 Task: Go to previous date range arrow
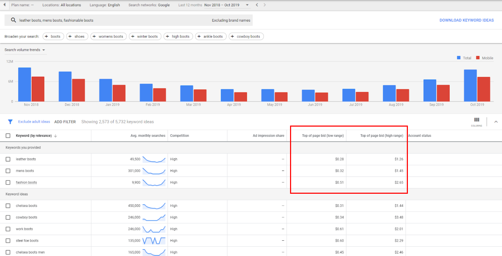(257, 5)
